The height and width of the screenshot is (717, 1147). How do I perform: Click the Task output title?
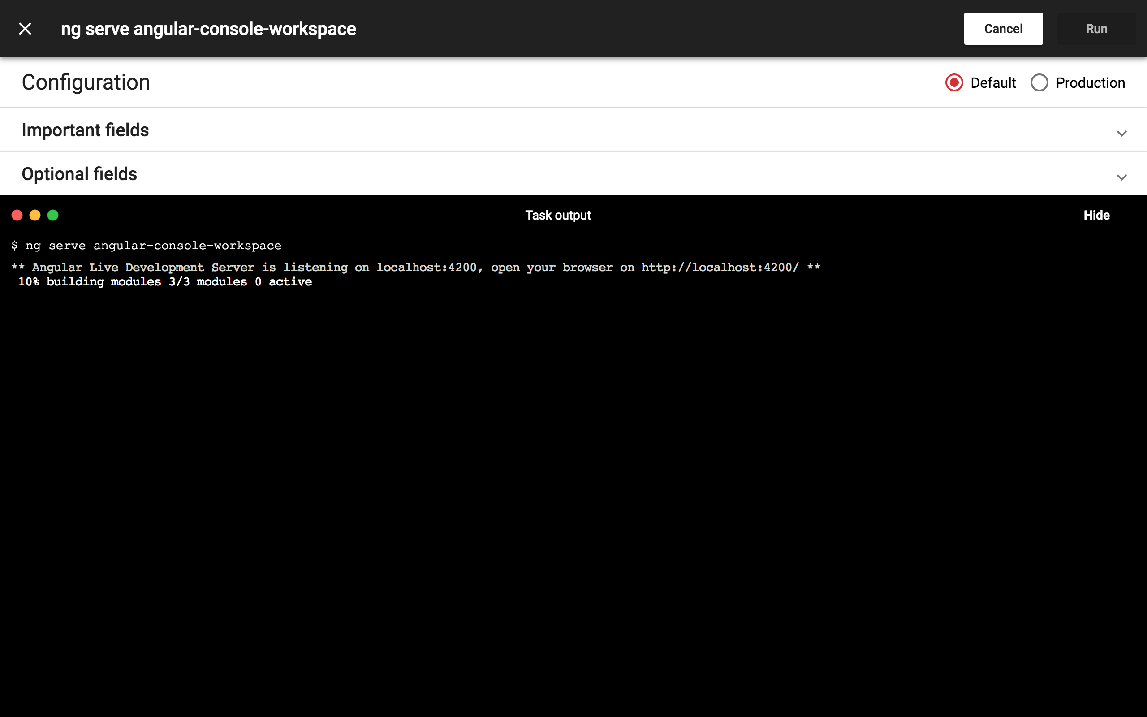pos(558,215)
